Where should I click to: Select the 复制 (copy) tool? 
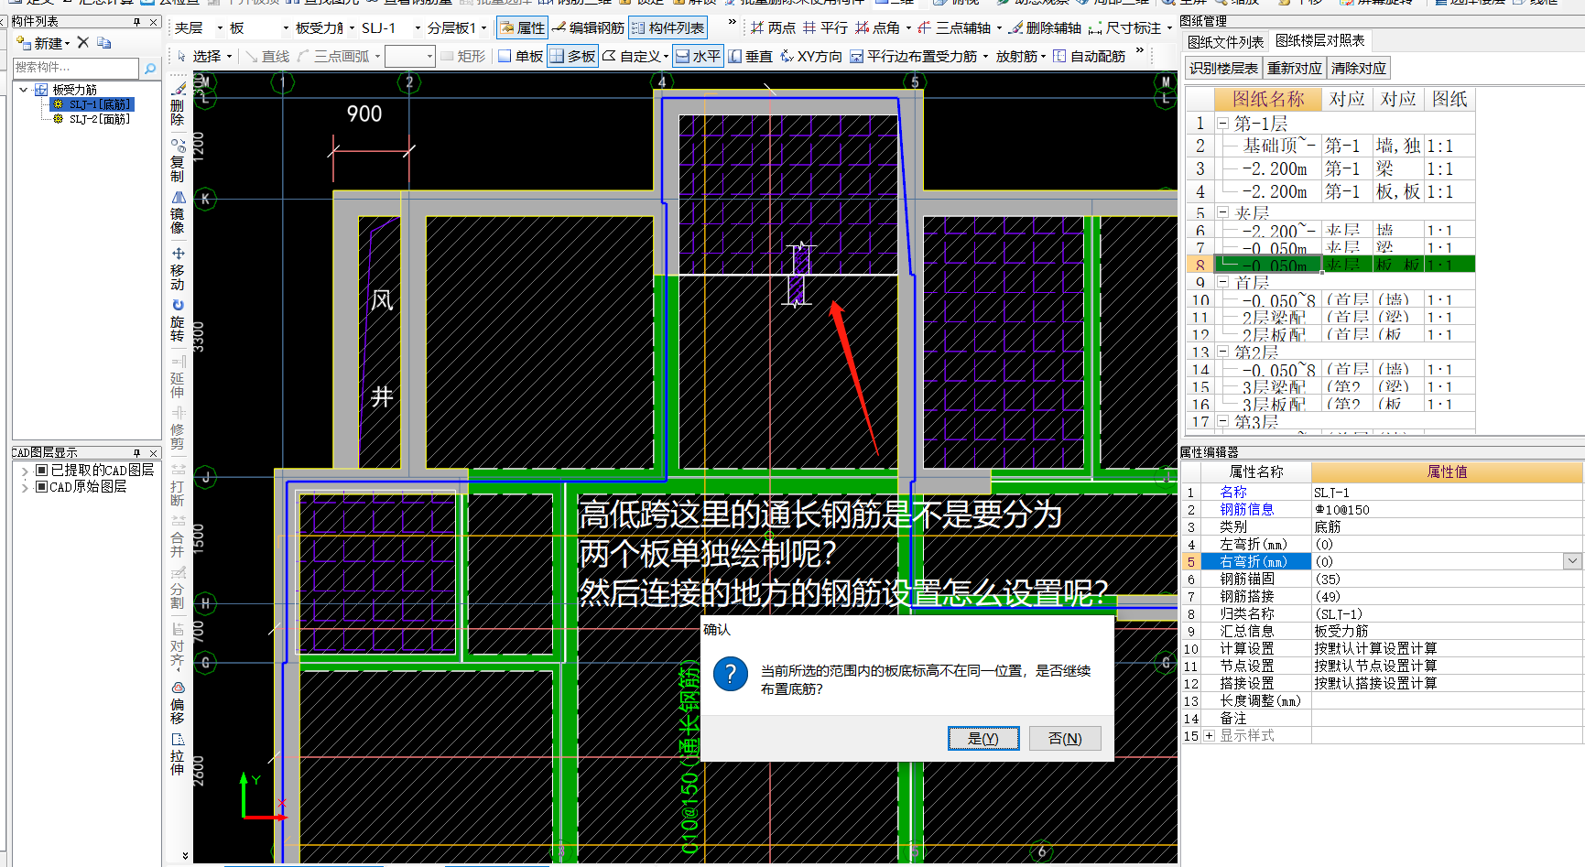click(178, 160)
